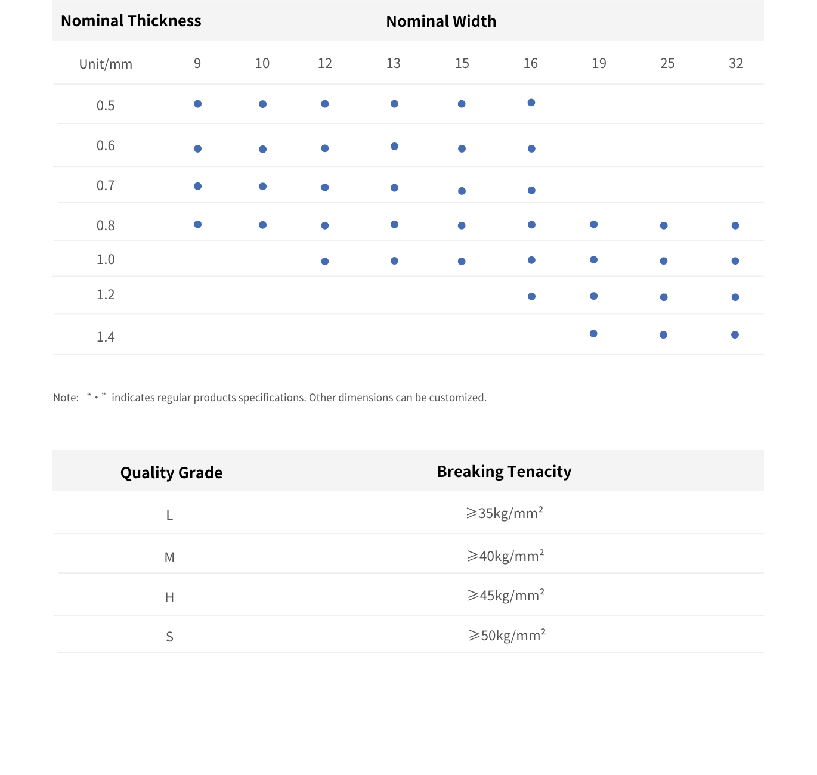Click the Nominal Thickness column header

tap(131, 21)
